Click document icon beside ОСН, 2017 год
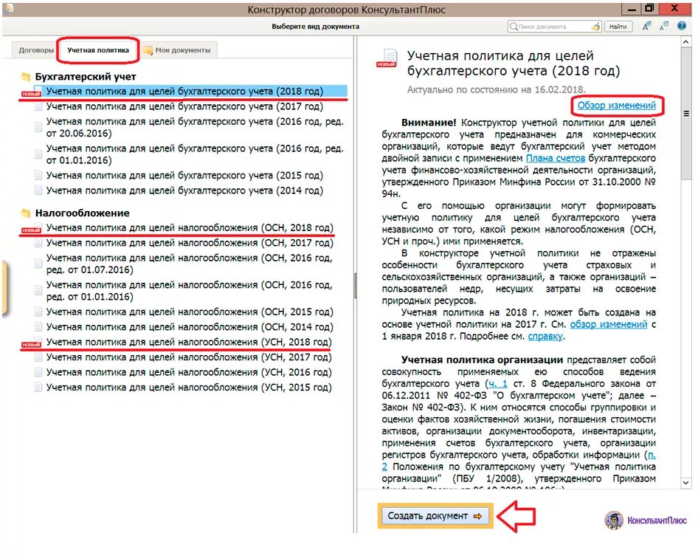 (x=38, y=244)
